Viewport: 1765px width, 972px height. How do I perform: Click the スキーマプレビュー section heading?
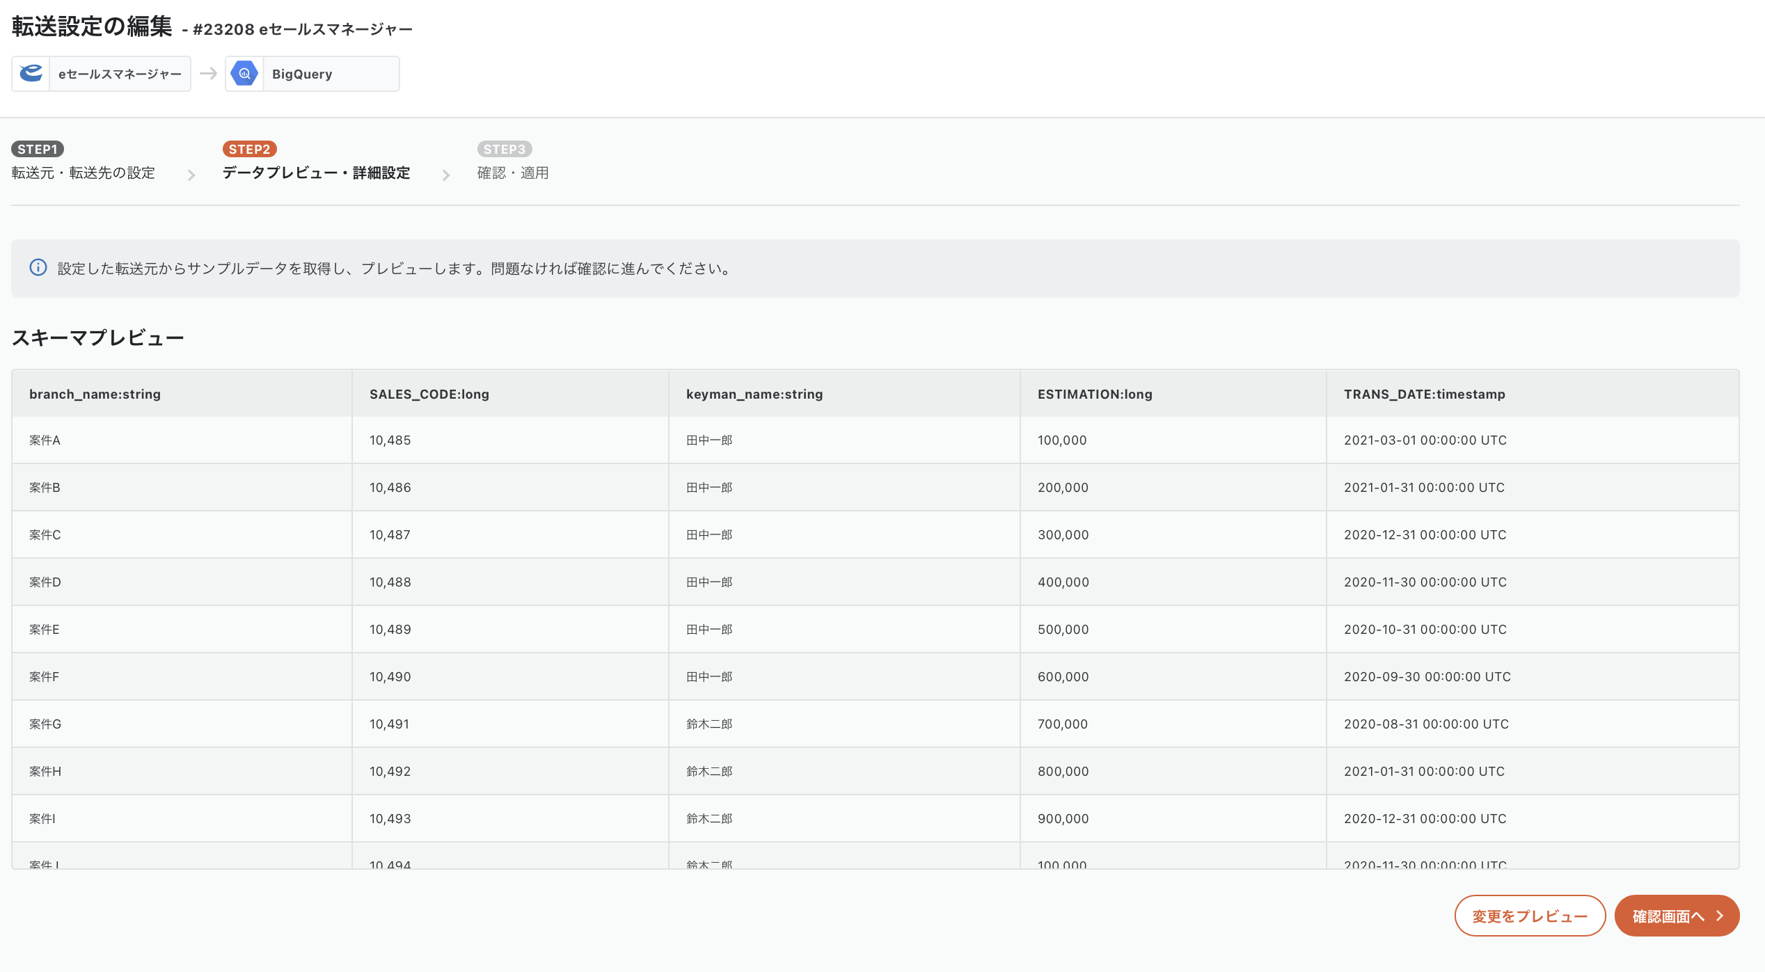97,337
